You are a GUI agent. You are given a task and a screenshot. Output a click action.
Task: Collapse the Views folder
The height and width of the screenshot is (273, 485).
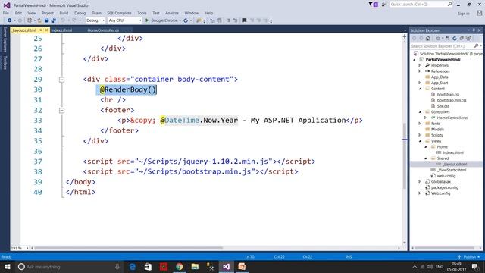[x=420, y=141]
